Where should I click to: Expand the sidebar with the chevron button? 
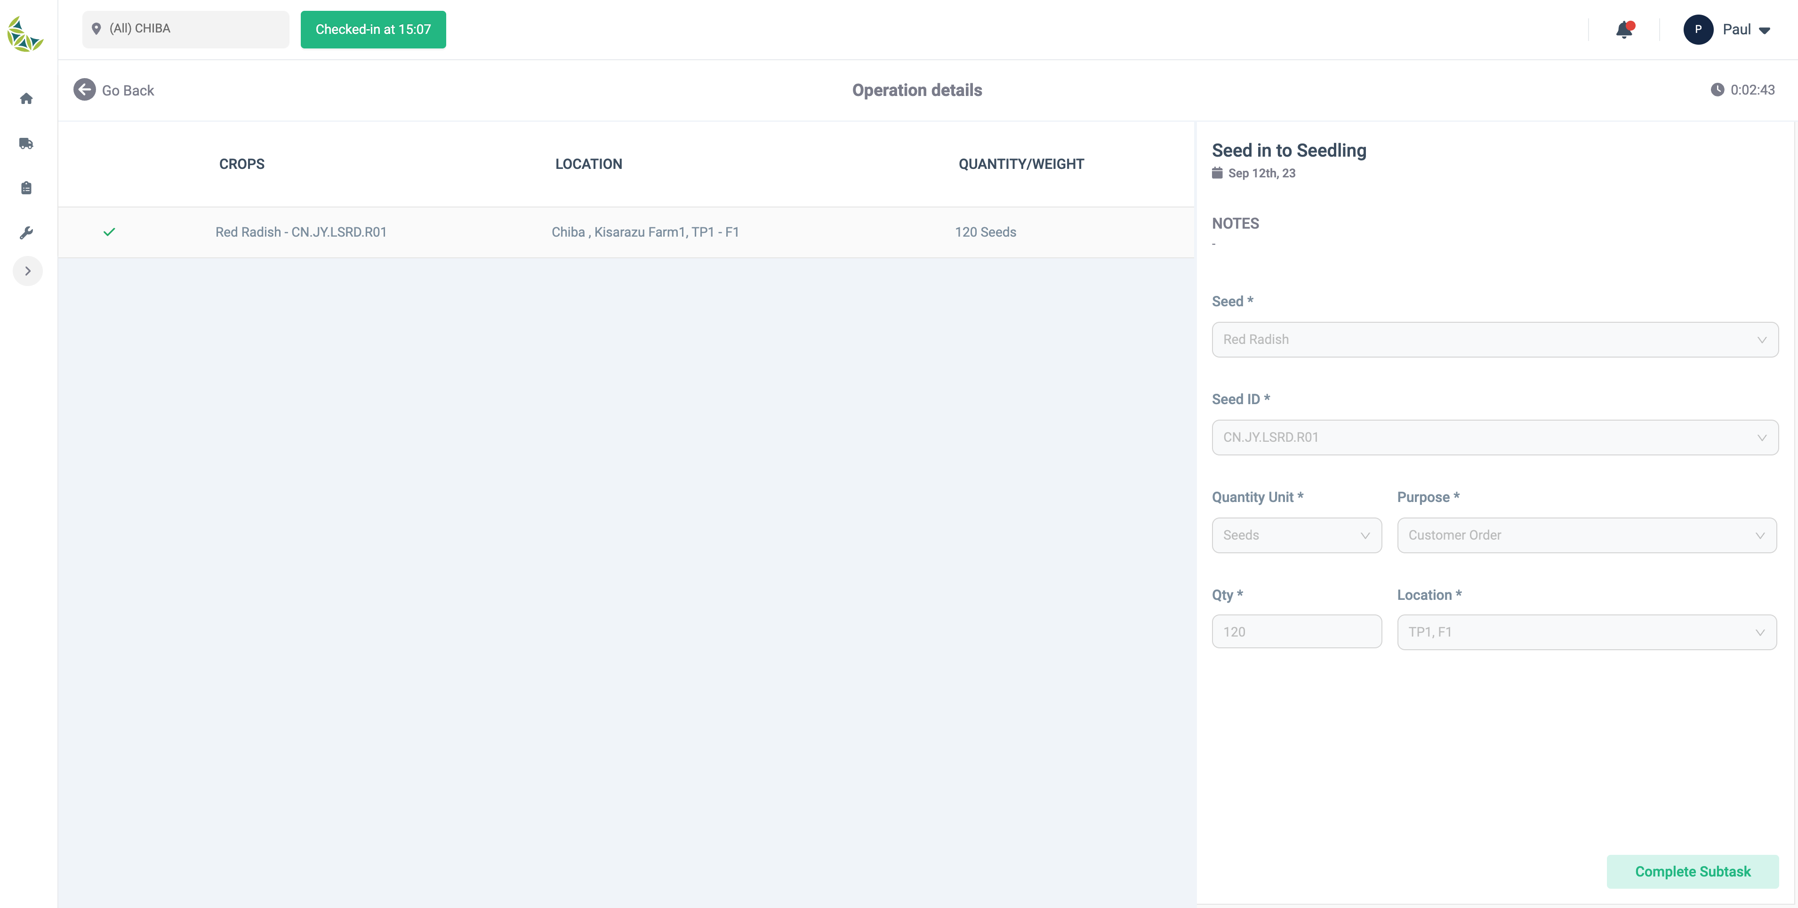[28, 271]
